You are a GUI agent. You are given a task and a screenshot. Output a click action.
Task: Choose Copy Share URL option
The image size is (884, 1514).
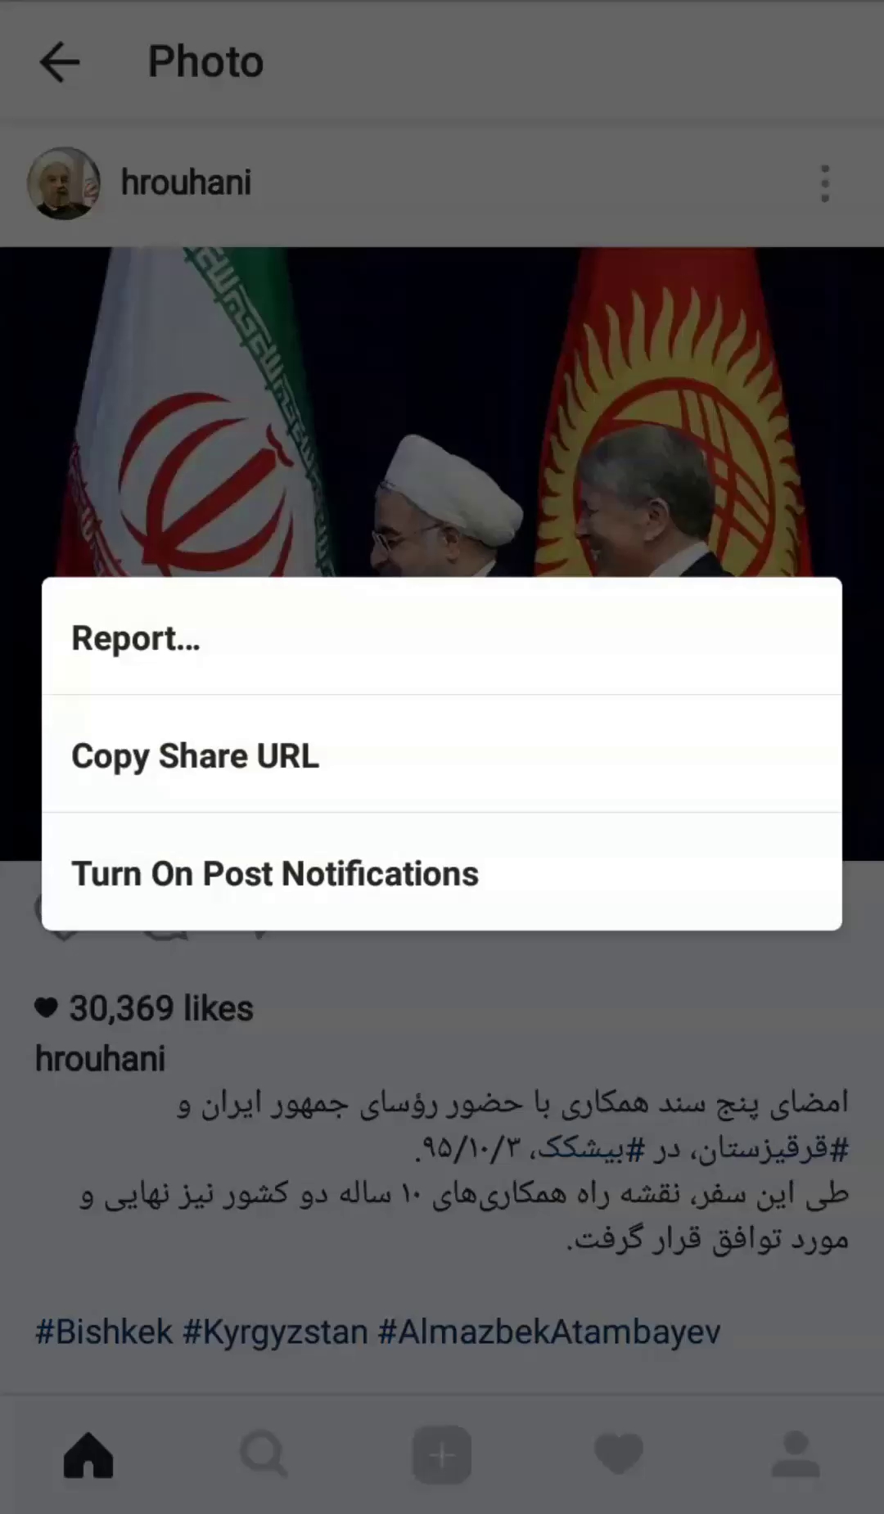point(442,754)
